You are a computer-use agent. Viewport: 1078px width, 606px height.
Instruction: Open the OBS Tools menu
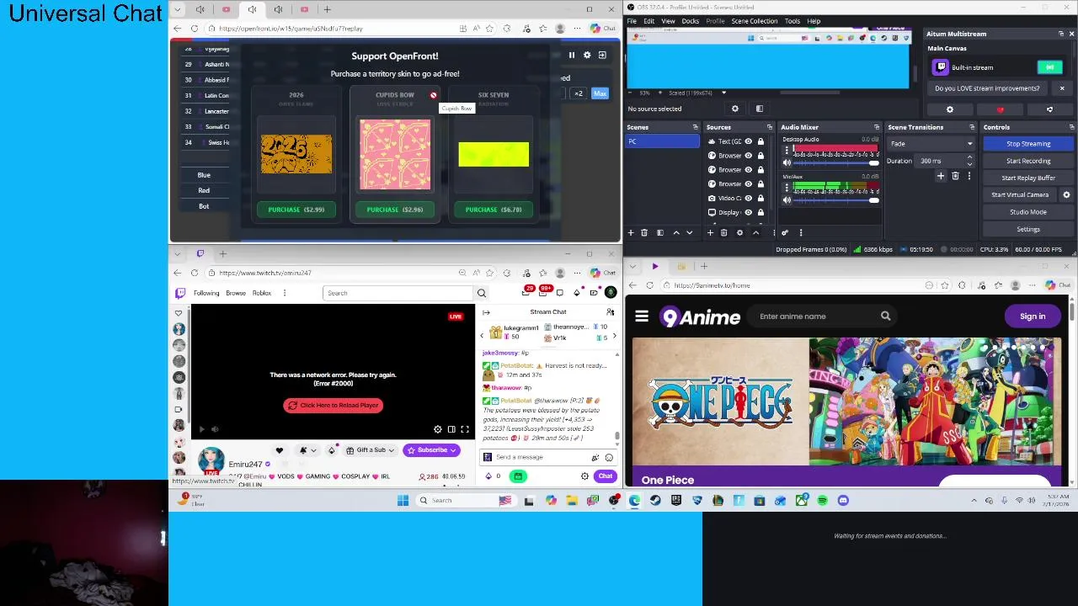792,21
